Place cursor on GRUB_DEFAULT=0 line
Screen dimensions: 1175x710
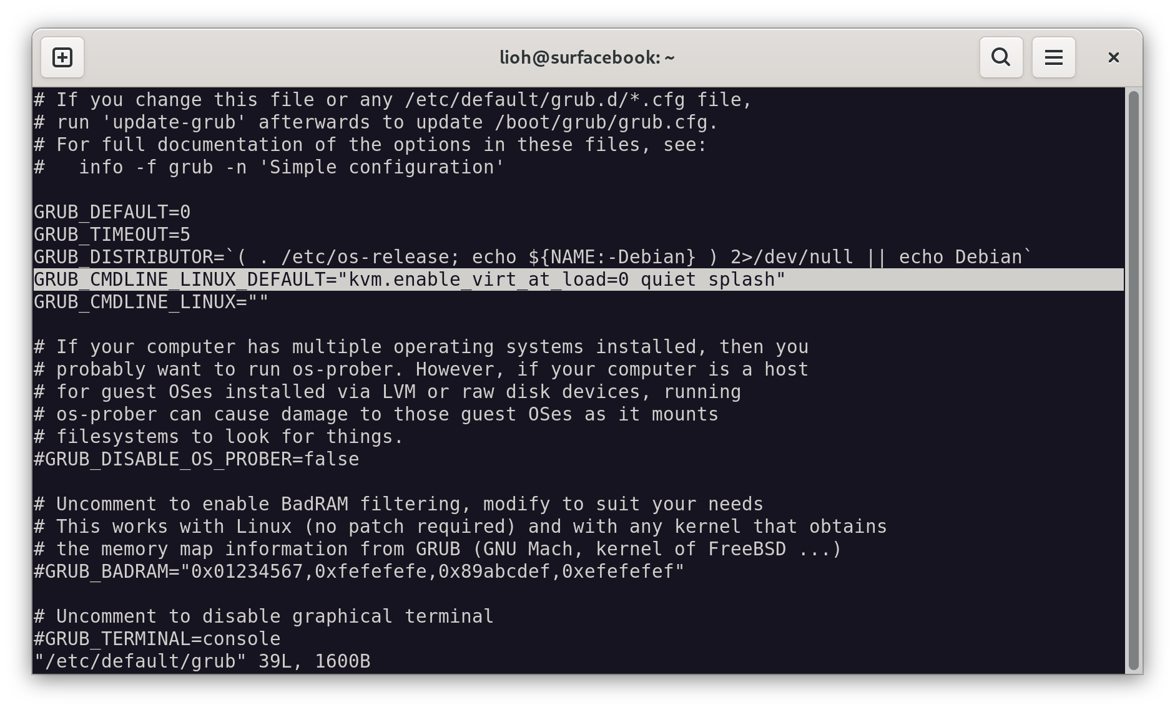point(112,213)
